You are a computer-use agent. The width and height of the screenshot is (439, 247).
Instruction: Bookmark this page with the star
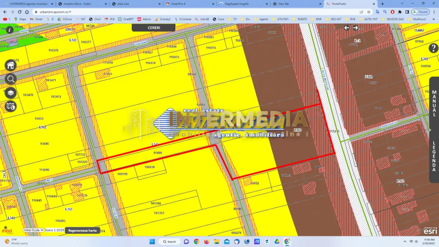point(368,12)
